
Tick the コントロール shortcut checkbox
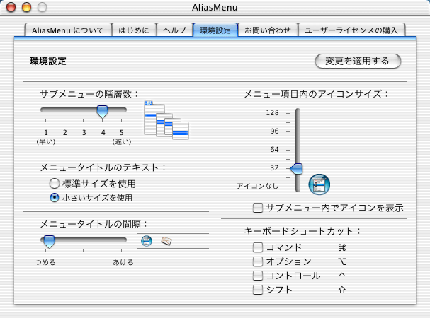[258, 276]
